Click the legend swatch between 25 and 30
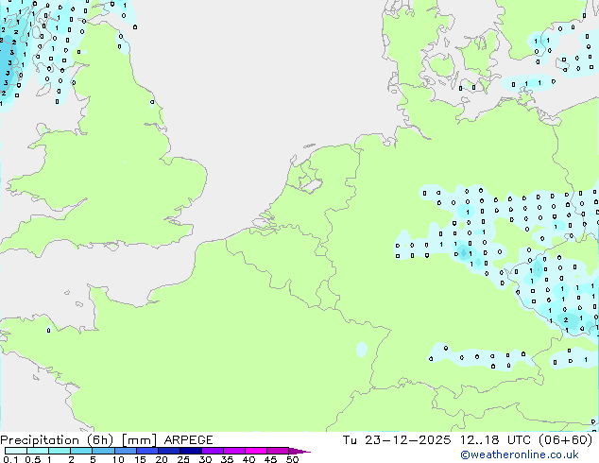This screenshot has width=599, height=463. (x=191, y=451)
